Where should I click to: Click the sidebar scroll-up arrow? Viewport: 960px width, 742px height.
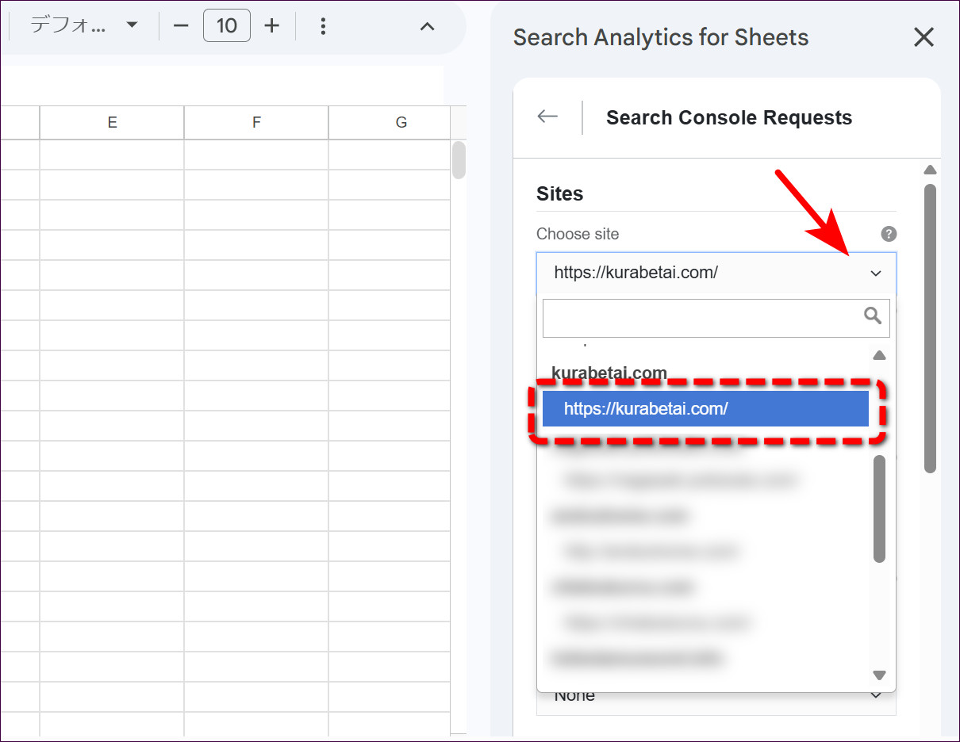point(931,170)
